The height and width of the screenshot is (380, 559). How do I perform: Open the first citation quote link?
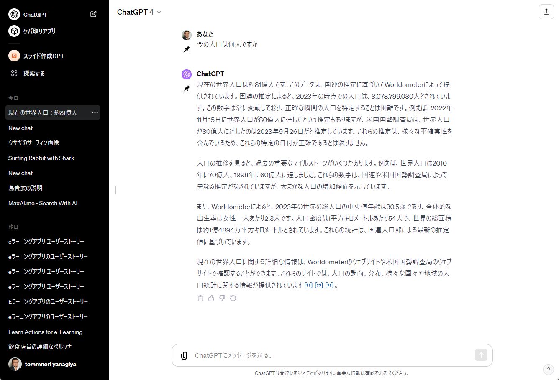308,286
